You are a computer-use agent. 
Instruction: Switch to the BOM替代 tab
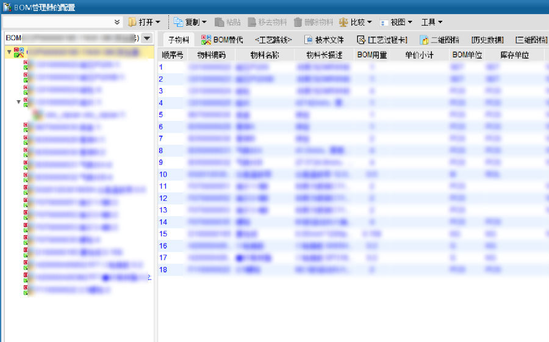coord(221,40)
